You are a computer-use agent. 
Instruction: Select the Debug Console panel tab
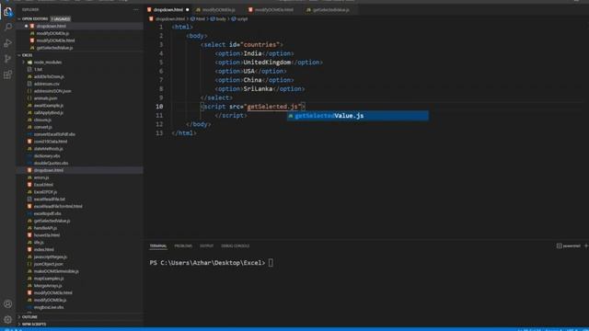(x=236, y=245)
